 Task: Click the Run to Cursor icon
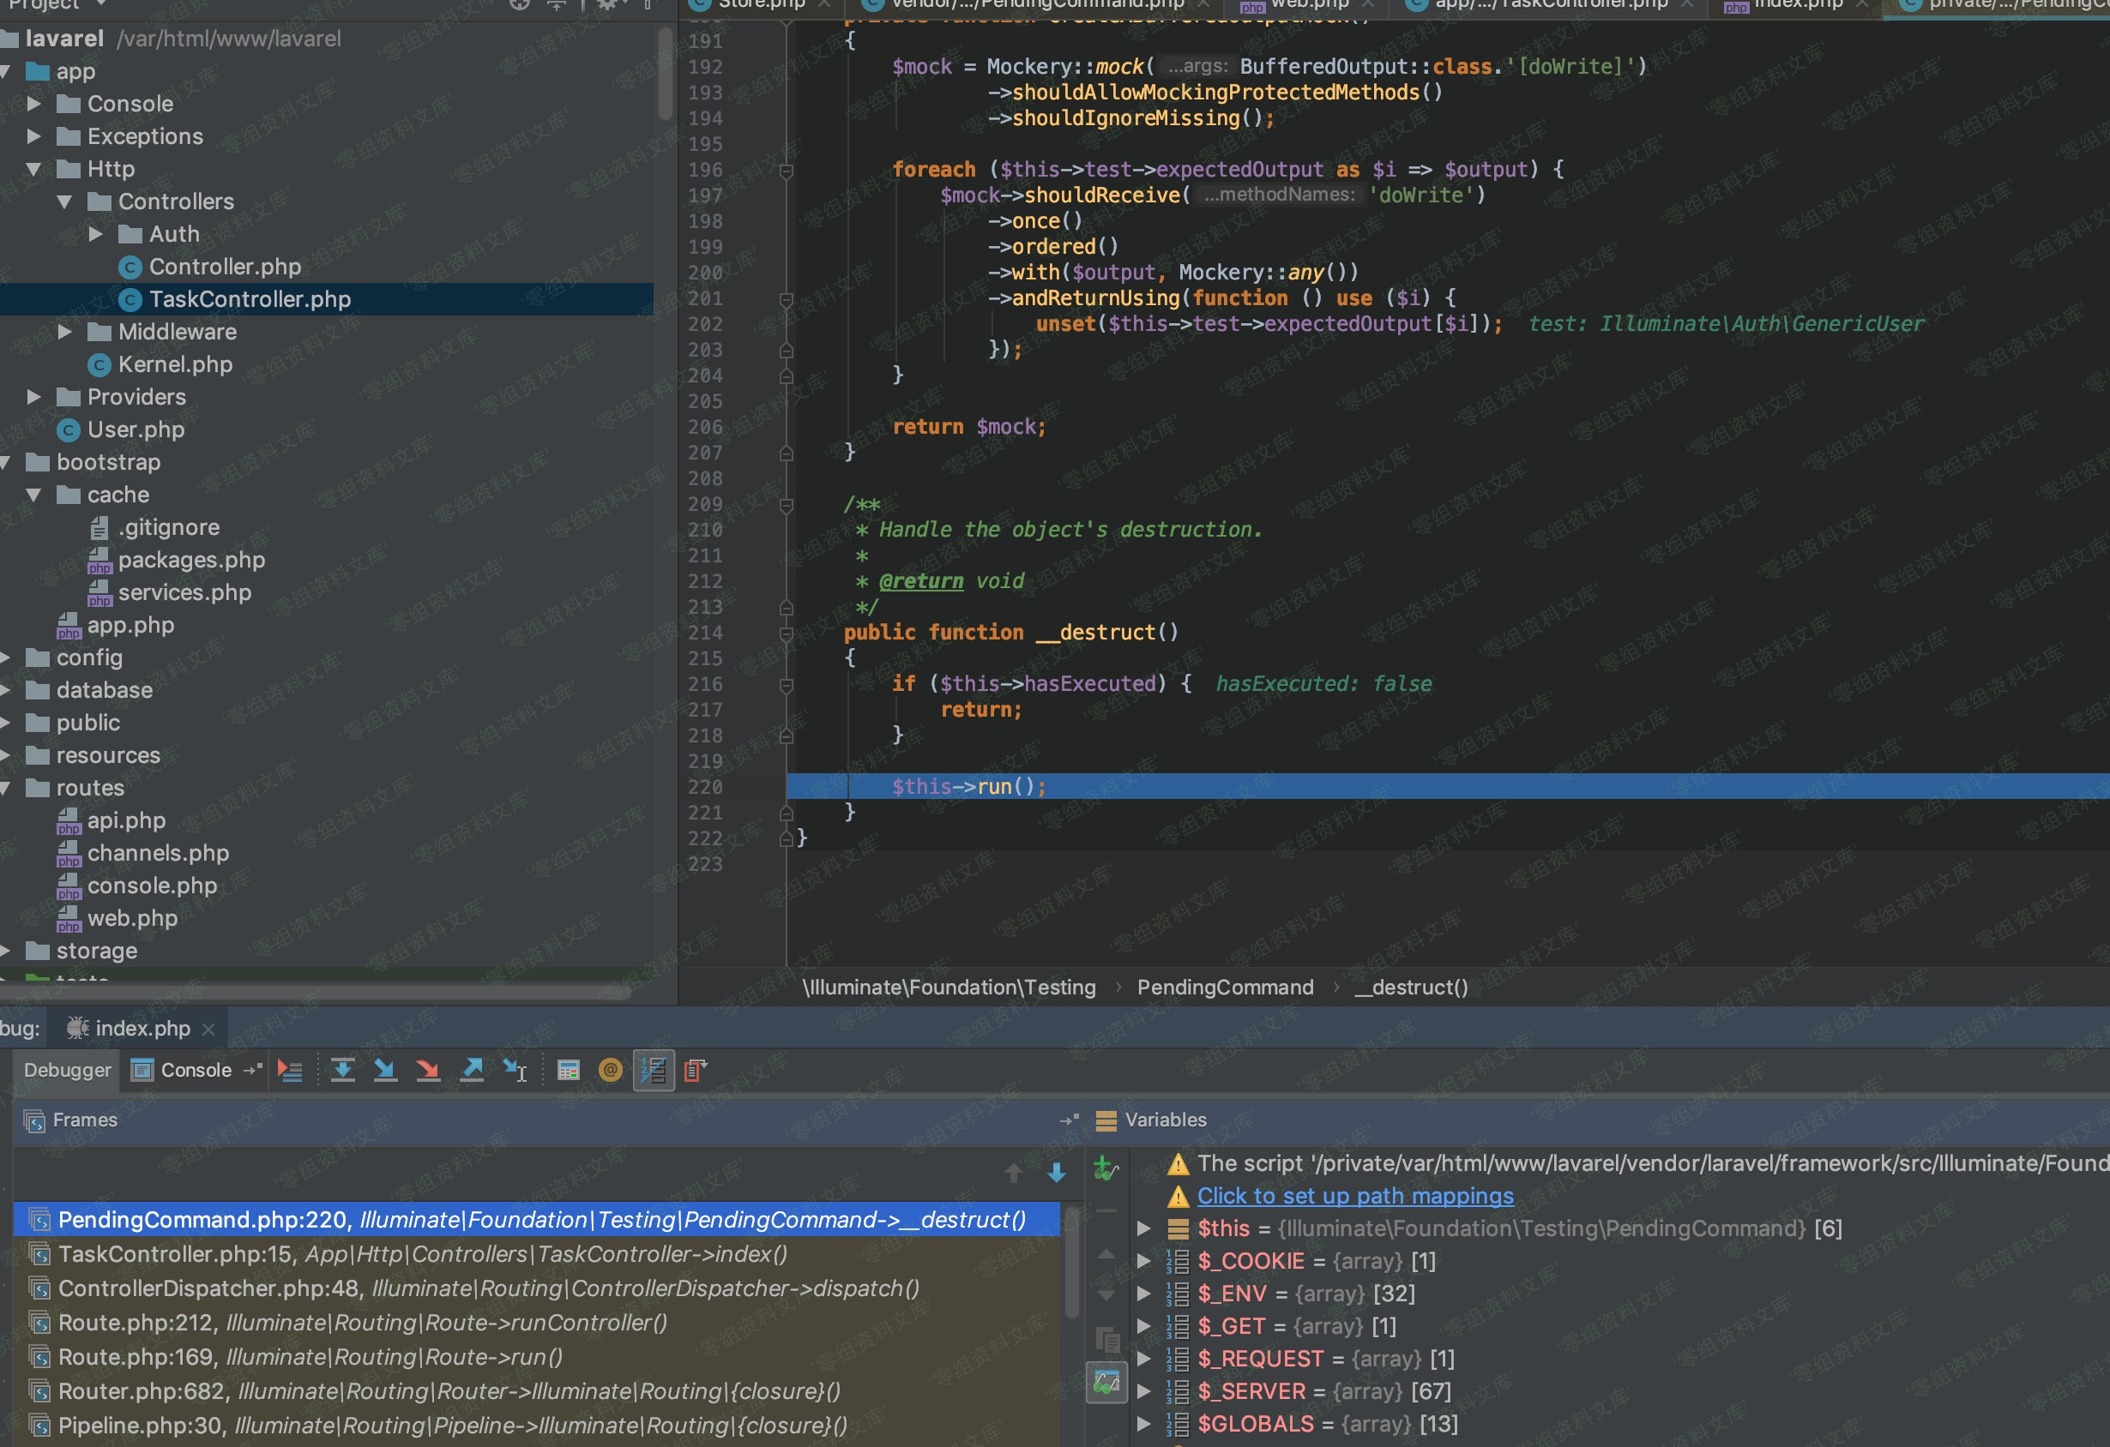pyautogui.click(x=515, y=1071)
